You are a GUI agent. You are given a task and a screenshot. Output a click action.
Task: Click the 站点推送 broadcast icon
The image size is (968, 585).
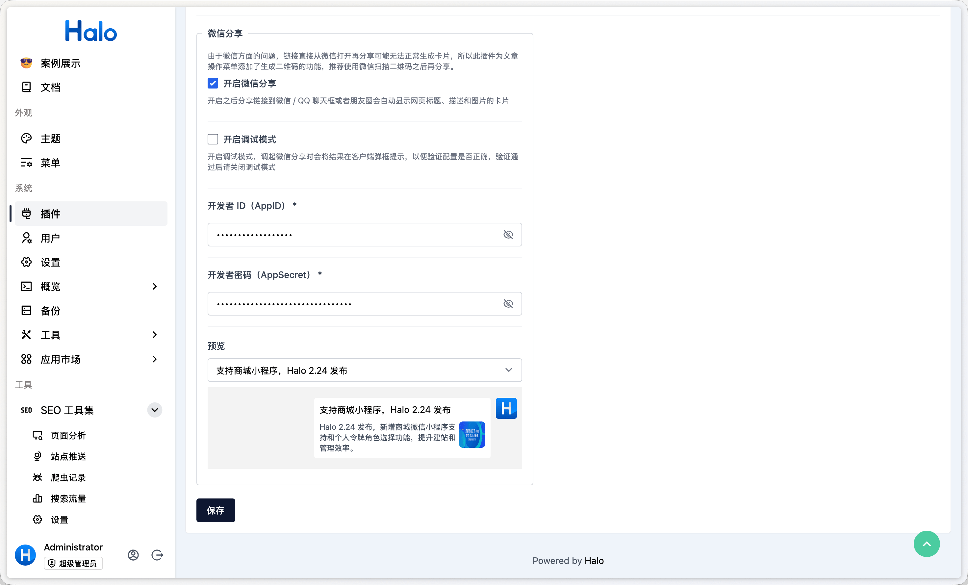38,456
